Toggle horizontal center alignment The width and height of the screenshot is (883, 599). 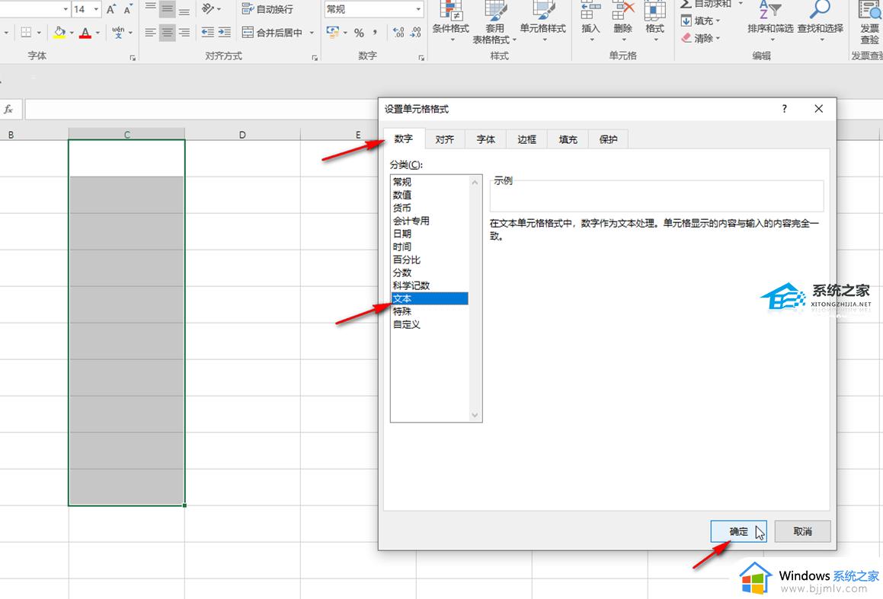168,33
